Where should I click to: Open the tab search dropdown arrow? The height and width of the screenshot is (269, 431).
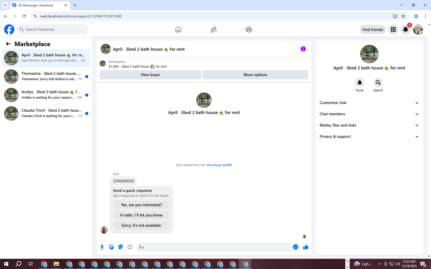(5, 5)
